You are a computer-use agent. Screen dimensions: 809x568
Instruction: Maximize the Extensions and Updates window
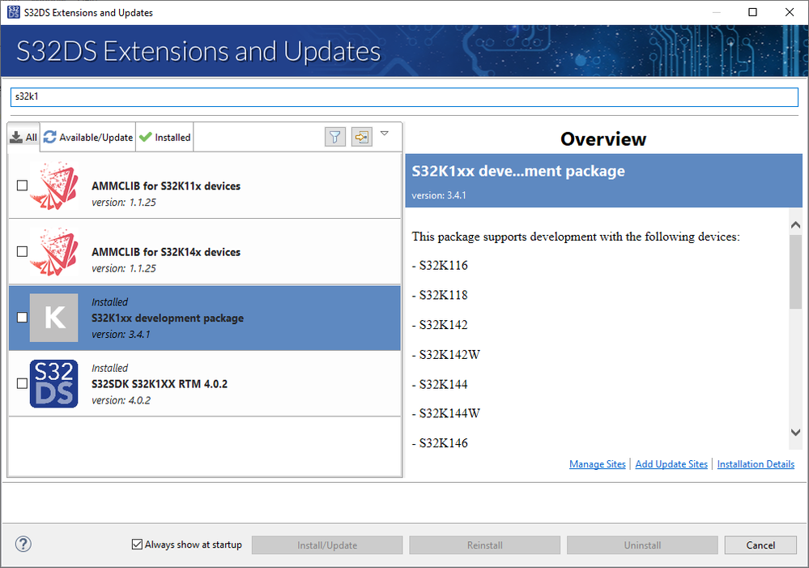tap(753, 12)
